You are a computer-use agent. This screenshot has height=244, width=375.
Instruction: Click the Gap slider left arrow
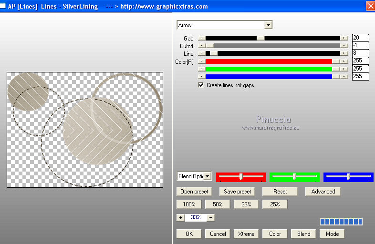tap(202, 38)
